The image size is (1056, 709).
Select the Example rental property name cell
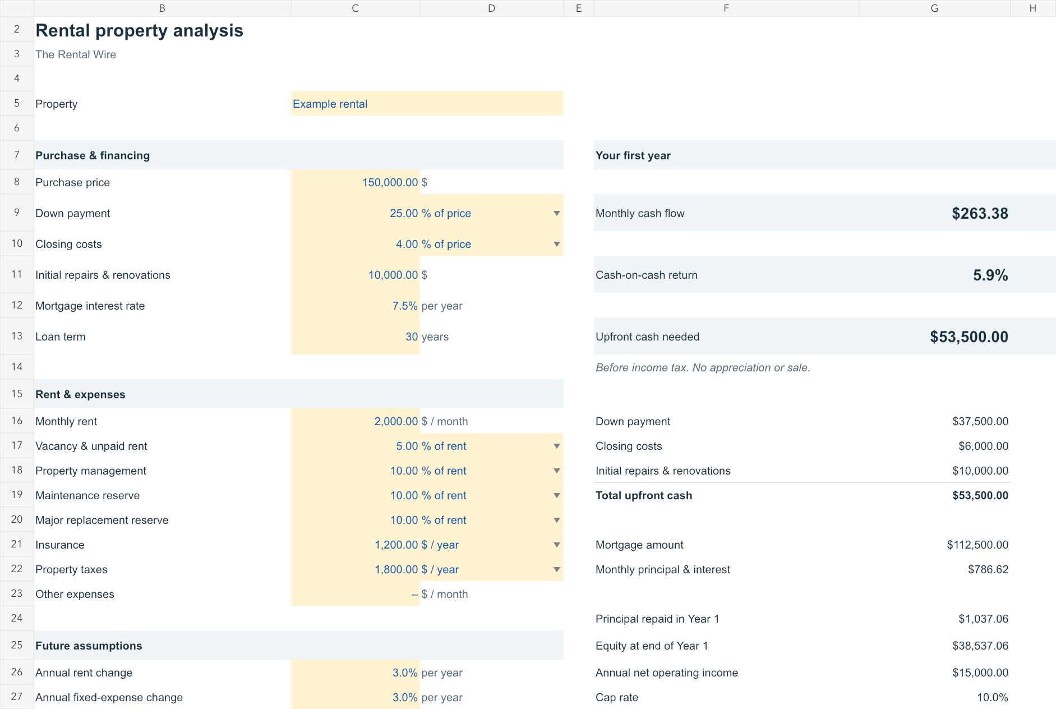tap(427, 104)
